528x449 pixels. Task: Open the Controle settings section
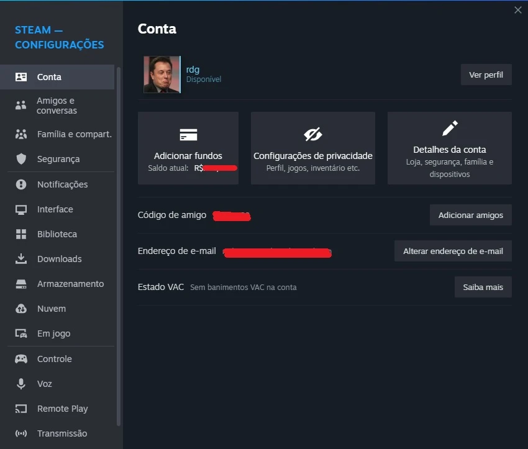[x=57, y=359]
